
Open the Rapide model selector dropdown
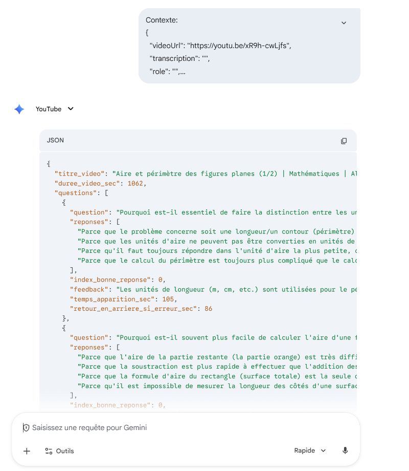click(310, 451)
